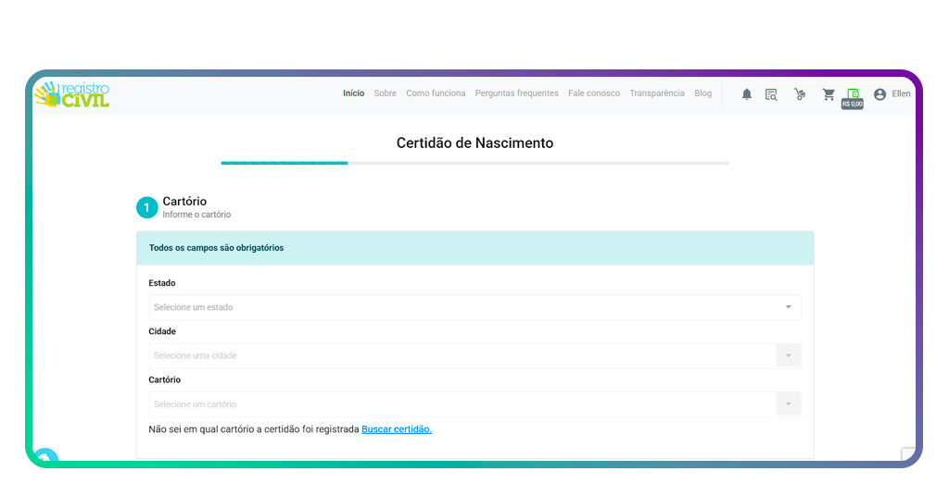Go to the Início menu item
The image size is (949, 496).
coord(353,93)
